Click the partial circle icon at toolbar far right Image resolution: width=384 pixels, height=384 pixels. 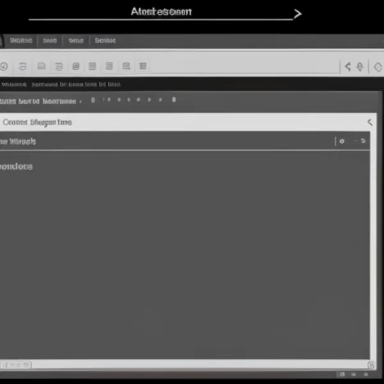378,66
